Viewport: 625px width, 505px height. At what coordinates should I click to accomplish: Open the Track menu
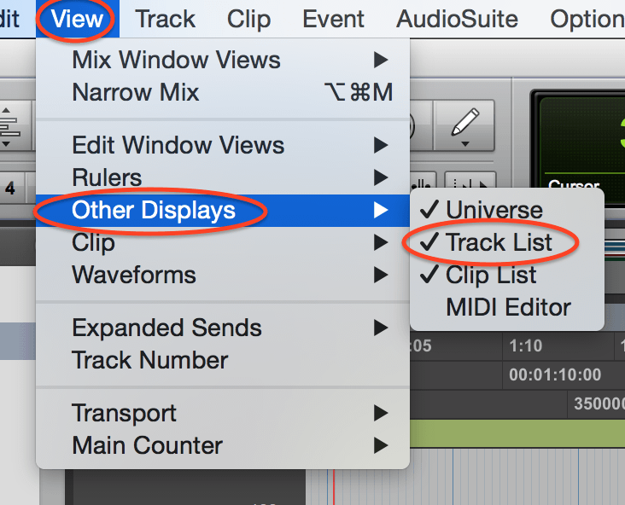coord(165,19)
